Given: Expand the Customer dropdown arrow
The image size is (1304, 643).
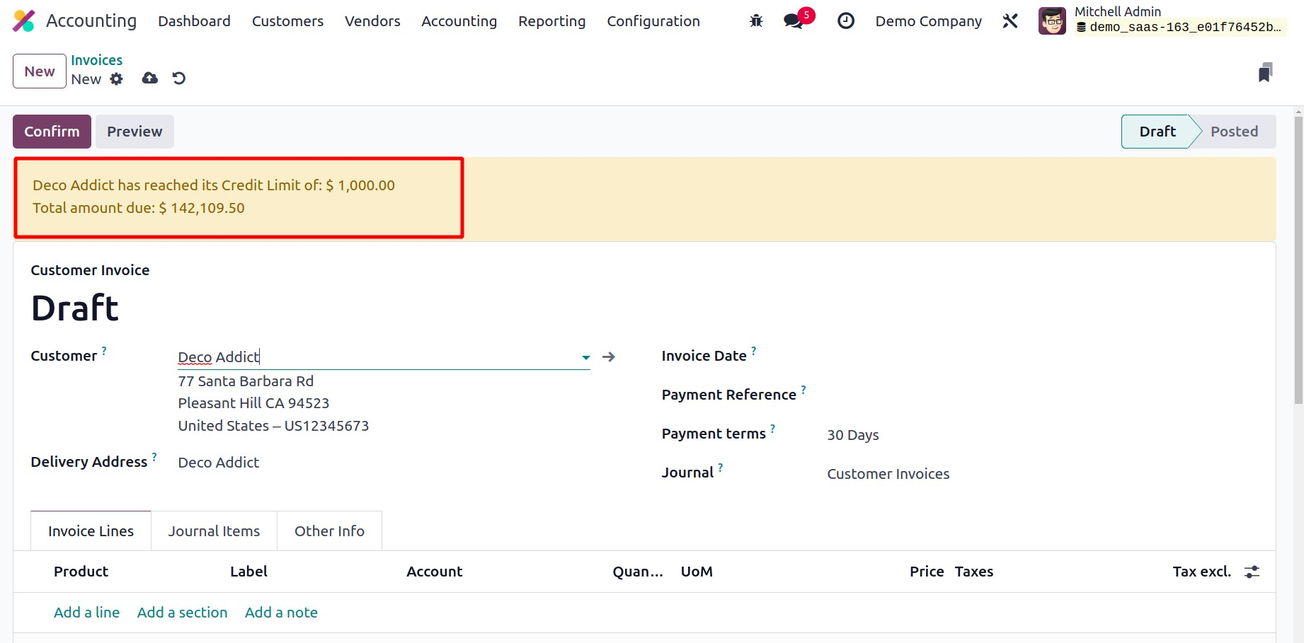Looking at the screenshot, I should click(x=585, y=357).
